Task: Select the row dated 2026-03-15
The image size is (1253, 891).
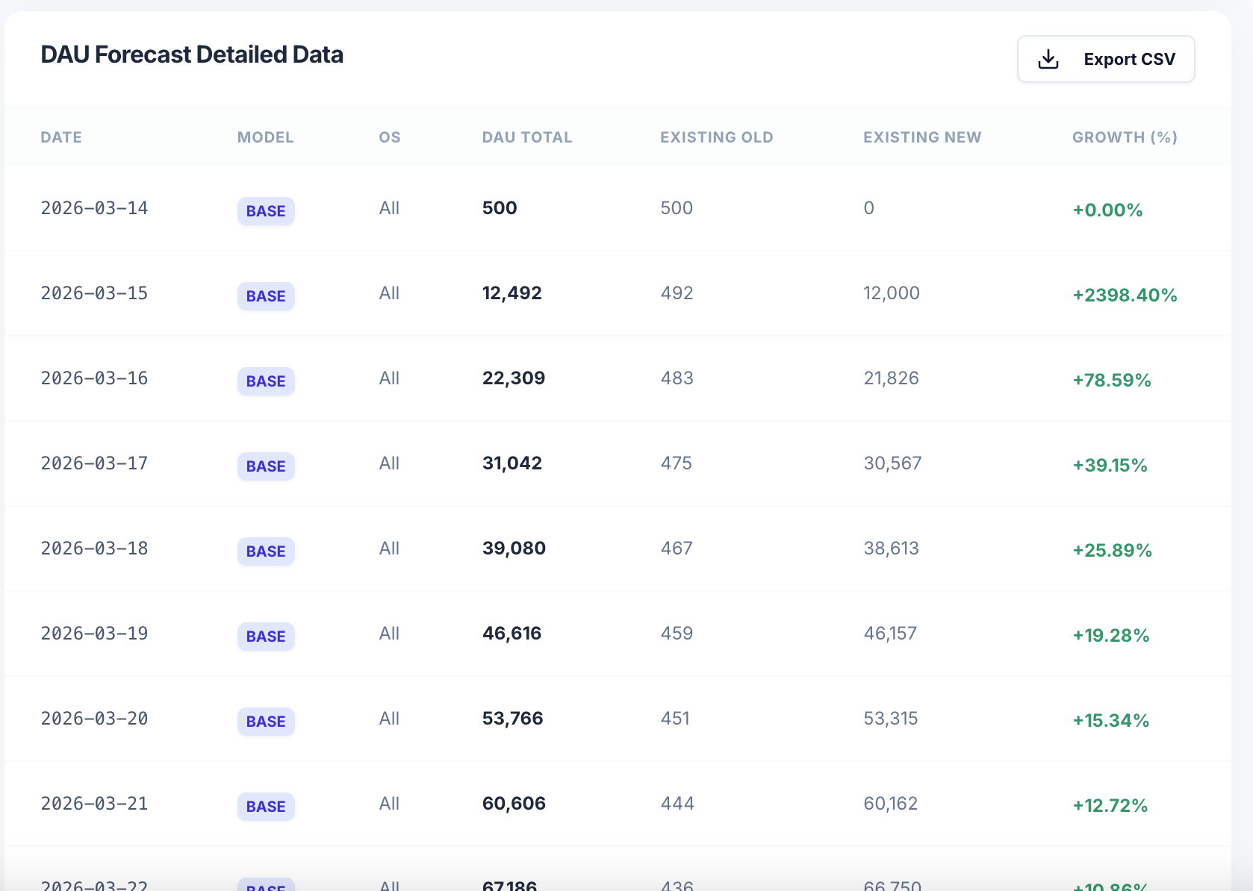Action: pos(94,293)
